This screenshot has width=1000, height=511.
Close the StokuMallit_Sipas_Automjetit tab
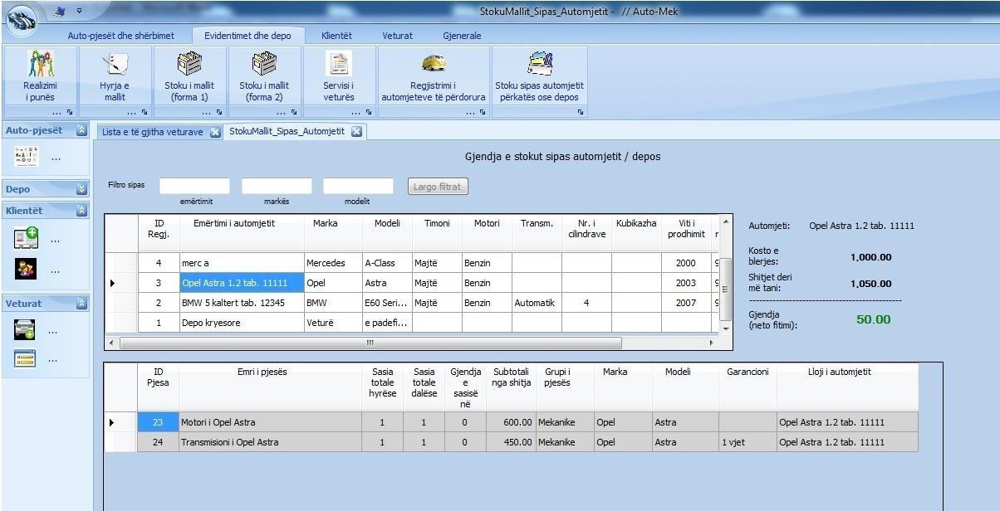[356, 131]
